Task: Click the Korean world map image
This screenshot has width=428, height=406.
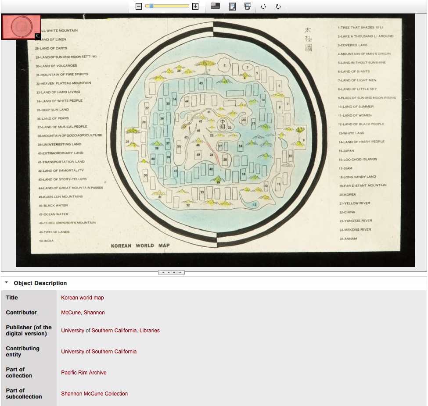Action: coord(215,140)
